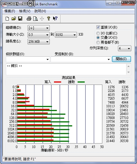
Task: Click inside the description text field
Action: [66, 69]
